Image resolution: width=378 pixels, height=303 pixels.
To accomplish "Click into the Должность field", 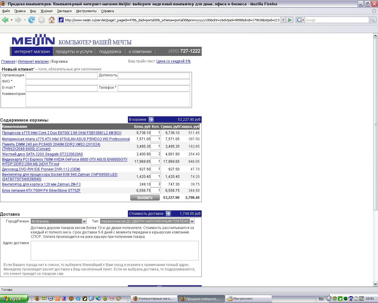I will coord(154,76).
